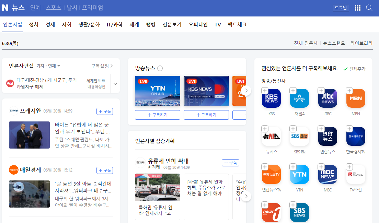
Task: Click the YTN publisher logo in subscription grid
Action: pos(299,174)
